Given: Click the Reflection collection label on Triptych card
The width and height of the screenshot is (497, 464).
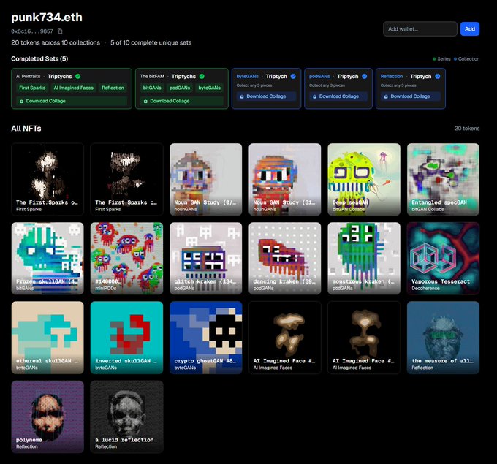Looking at the screenshot, I should coord(392,77).
